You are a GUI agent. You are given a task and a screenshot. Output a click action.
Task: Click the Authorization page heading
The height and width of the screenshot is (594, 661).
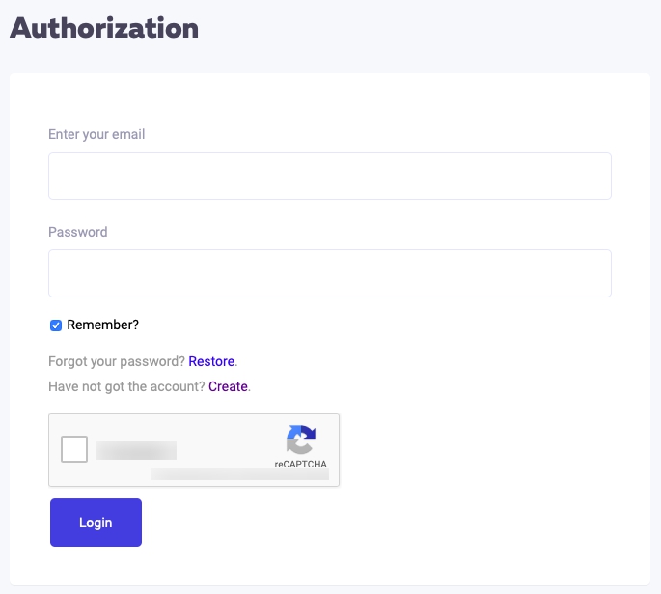(104, 28)
